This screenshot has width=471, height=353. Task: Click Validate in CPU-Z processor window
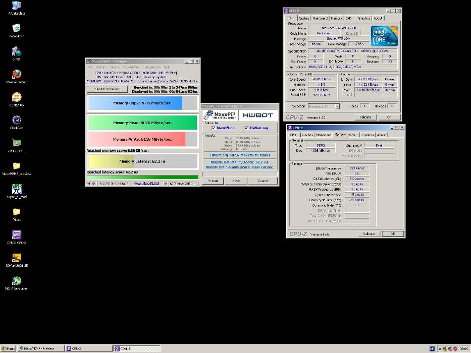[365, 117]
